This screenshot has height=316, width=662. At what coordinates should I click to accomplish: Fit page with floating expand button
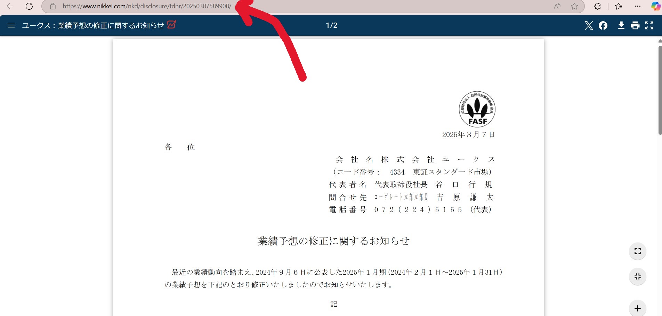(x=638, y=251)
